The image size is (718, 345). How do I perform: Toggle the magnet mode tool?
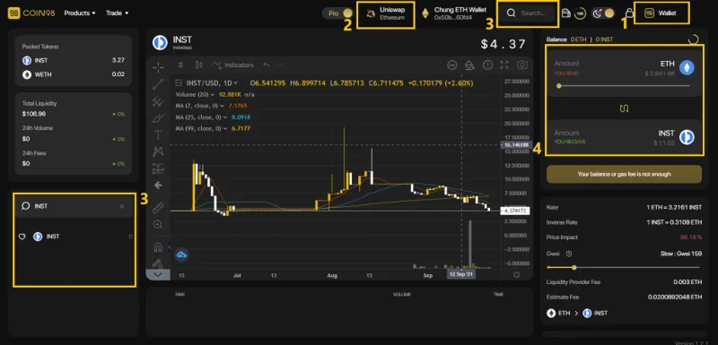pos(158,247)
